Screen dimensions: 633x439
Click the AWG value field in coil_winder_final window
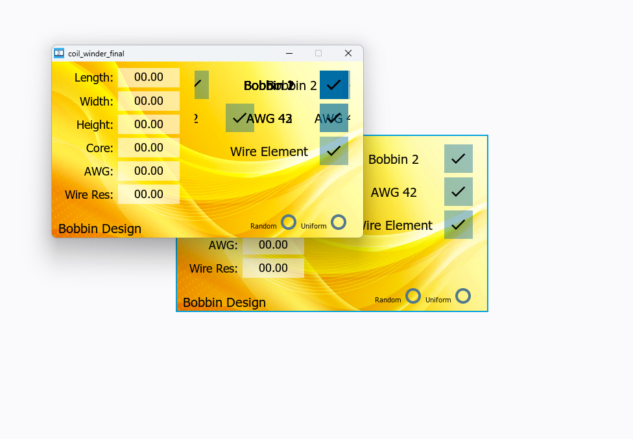[149, 171]
